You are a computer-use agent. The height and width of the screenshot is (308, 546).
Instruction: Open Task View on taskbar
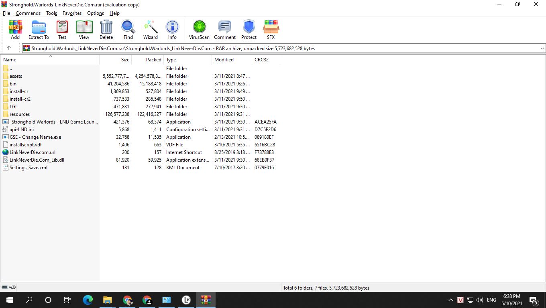[67, 300]
